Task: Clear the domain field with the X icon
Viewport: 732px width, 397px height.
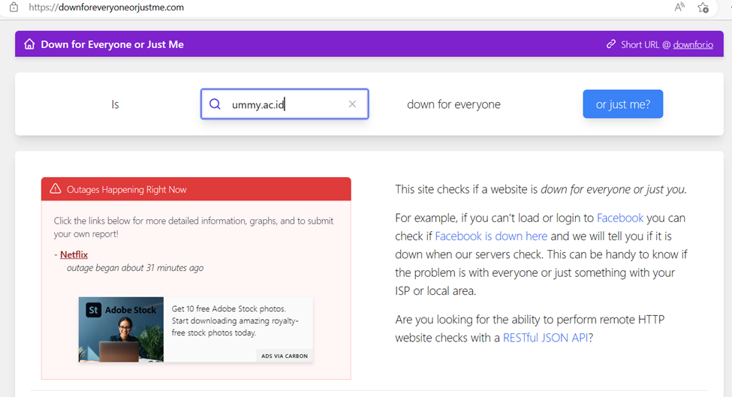Action: 352,104
